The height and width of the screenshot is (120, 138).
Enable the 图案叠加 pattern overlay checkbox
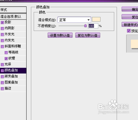2,83
